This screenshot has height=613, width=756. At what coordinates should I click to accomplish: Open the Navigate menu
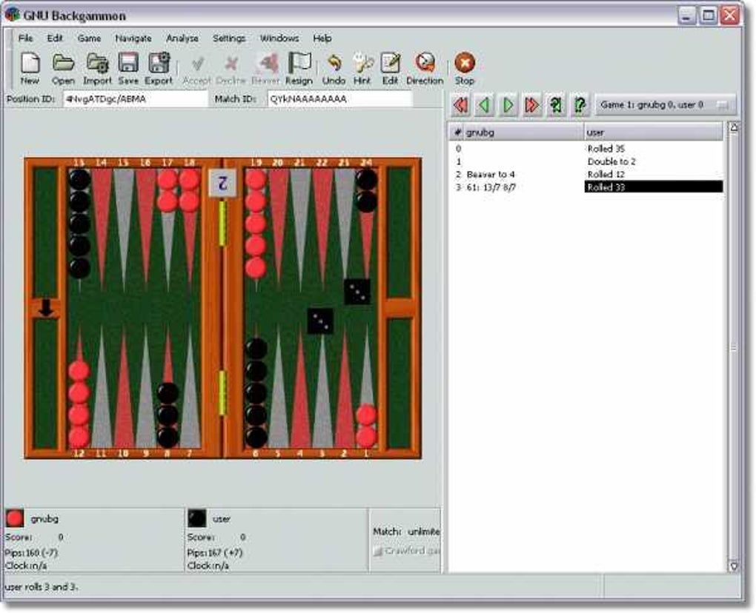pyautogui.click(x=133, y=38)
